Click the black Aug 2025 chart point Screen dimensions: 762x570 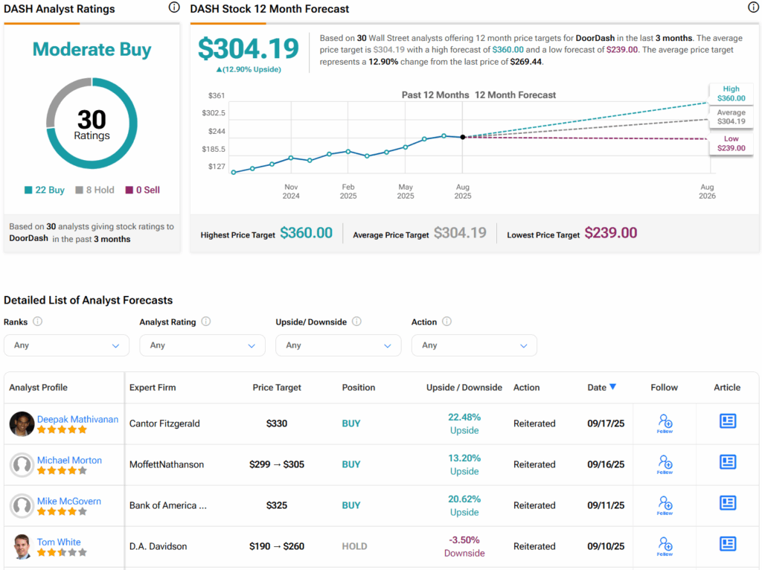point(463,137)
